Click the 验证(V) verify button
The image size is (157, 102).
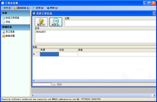41,22
